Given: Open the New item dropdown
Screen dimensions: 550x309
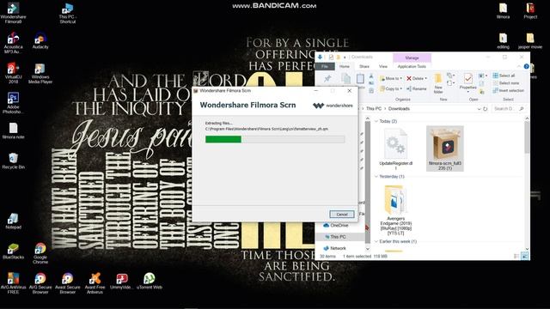Looking at the screenshot, I should (x=450, y=76).
